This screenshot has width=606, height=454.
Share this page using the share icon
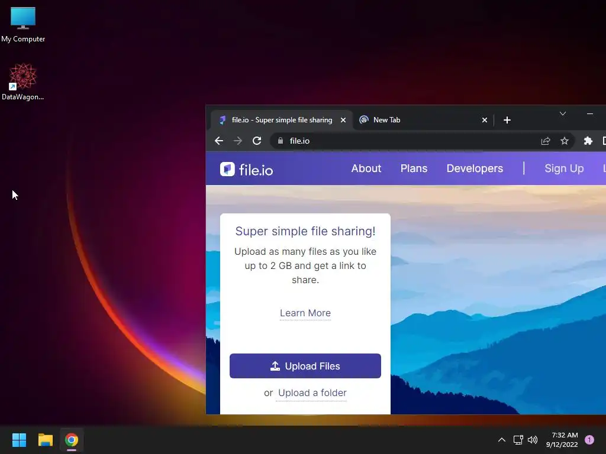(545, 141)
